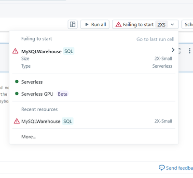Click the cell fullscreen focus icon
Viewport: 193px width, 178px height.
(179, 51)
